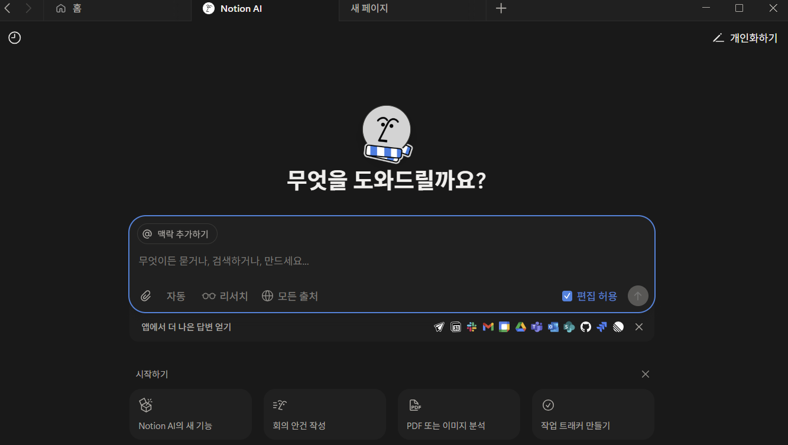Open the 모든 출처 source selector
This screenshot has height=445, width=788.
coord(290,295)
